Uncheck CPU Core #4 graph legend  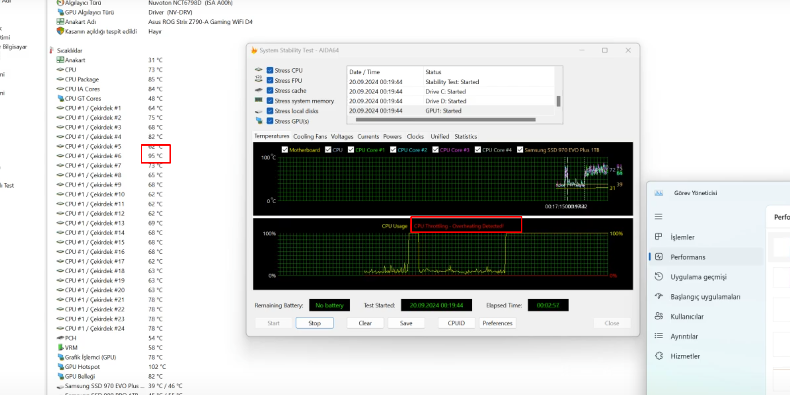[x=478, y=150]
